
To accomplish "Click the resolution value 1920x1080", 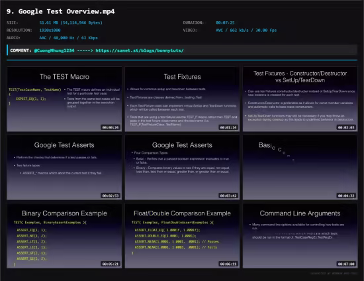I will point(50,30).
